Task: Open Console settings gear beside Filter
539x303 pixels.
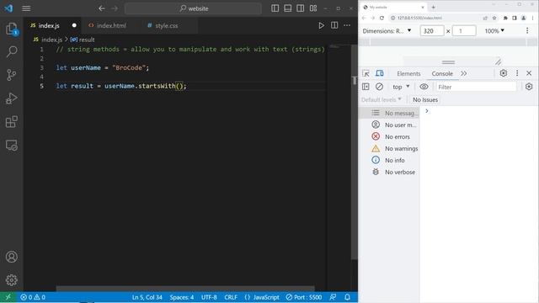Action: click(529, 87)
